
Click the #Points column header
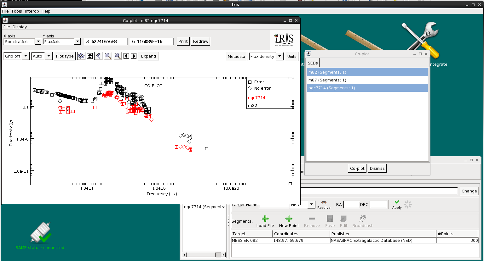tap(458, 234)
